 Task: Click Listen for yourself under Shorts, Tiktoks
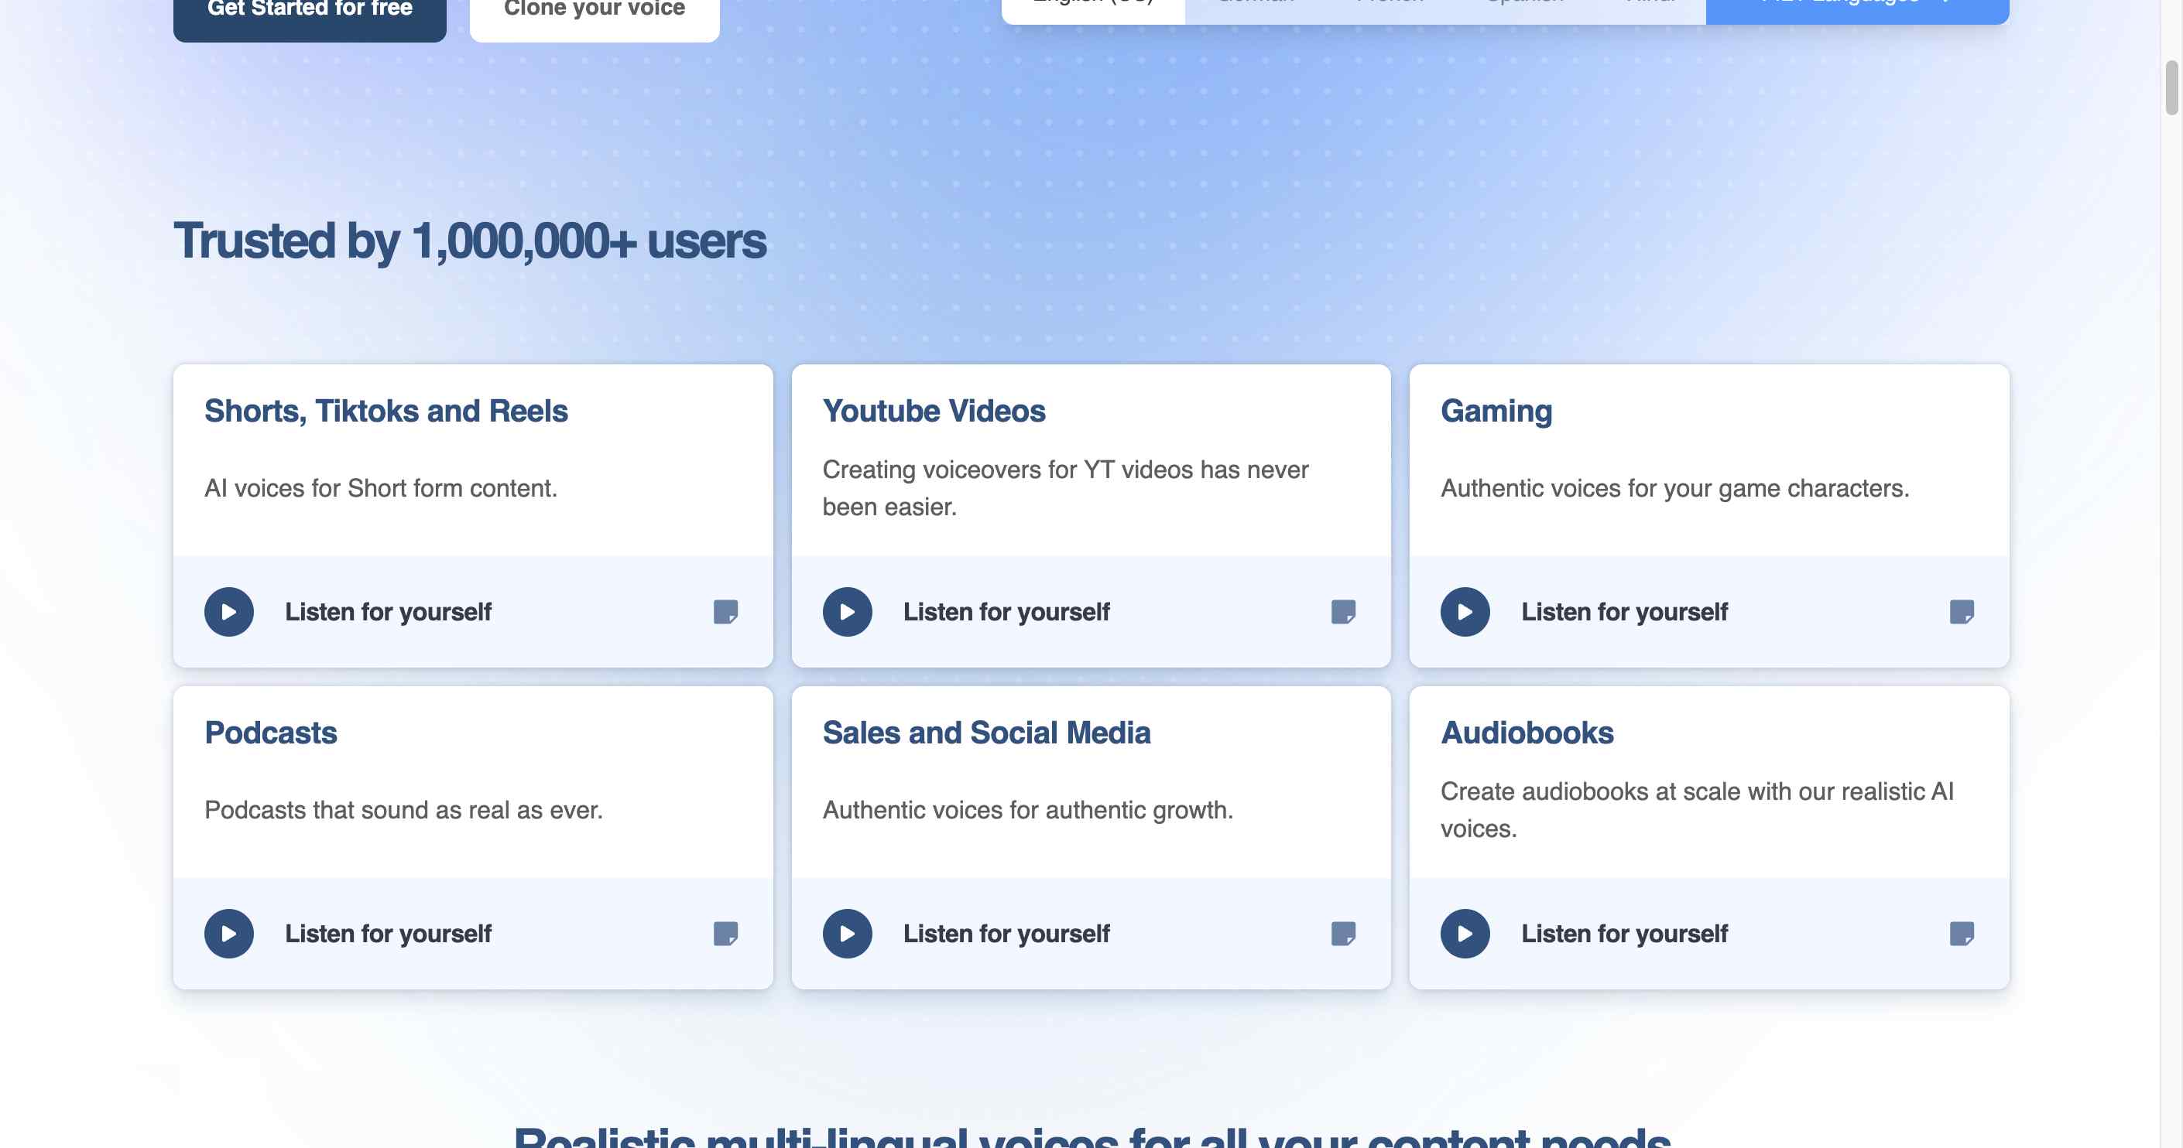pyautogui.click(x=388, y=612)
